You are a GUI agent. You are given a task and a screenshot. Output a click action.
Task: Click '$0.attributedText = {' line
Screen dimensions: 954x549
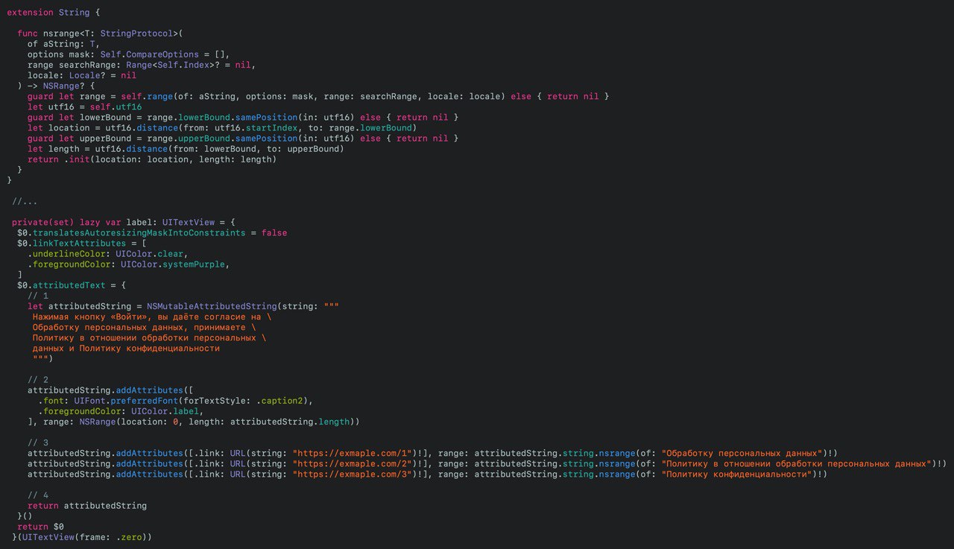tap(72, 285)
